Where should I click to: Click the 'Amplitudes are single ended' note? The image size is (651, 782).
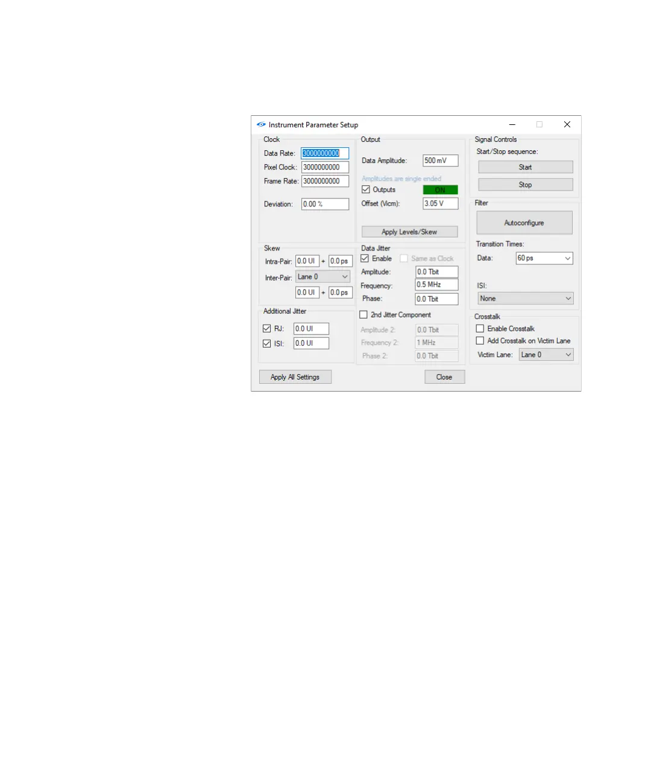[x=401, y=179]
